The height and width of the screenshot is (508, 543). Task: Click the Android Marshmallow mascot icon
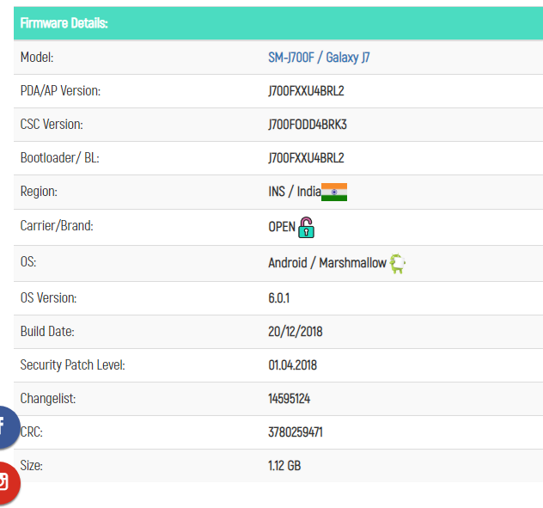click(397, 263)
